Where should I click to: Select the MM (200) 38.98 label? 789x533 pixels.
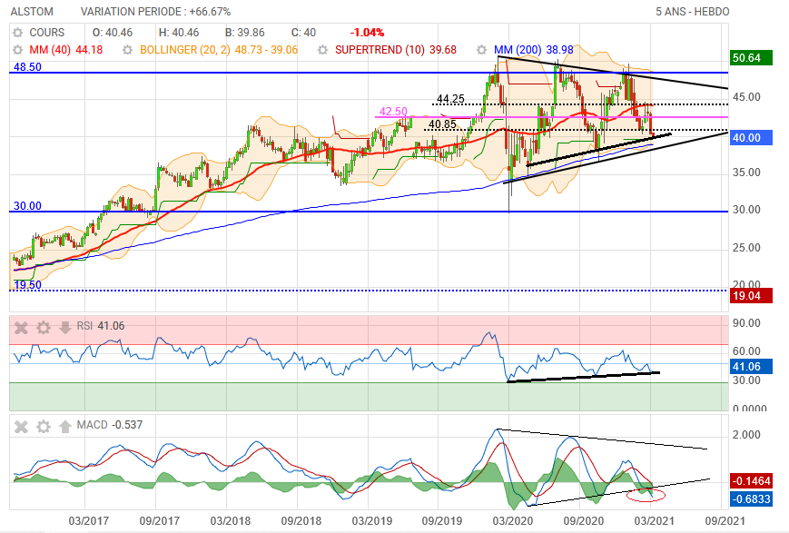coord(533,50)
